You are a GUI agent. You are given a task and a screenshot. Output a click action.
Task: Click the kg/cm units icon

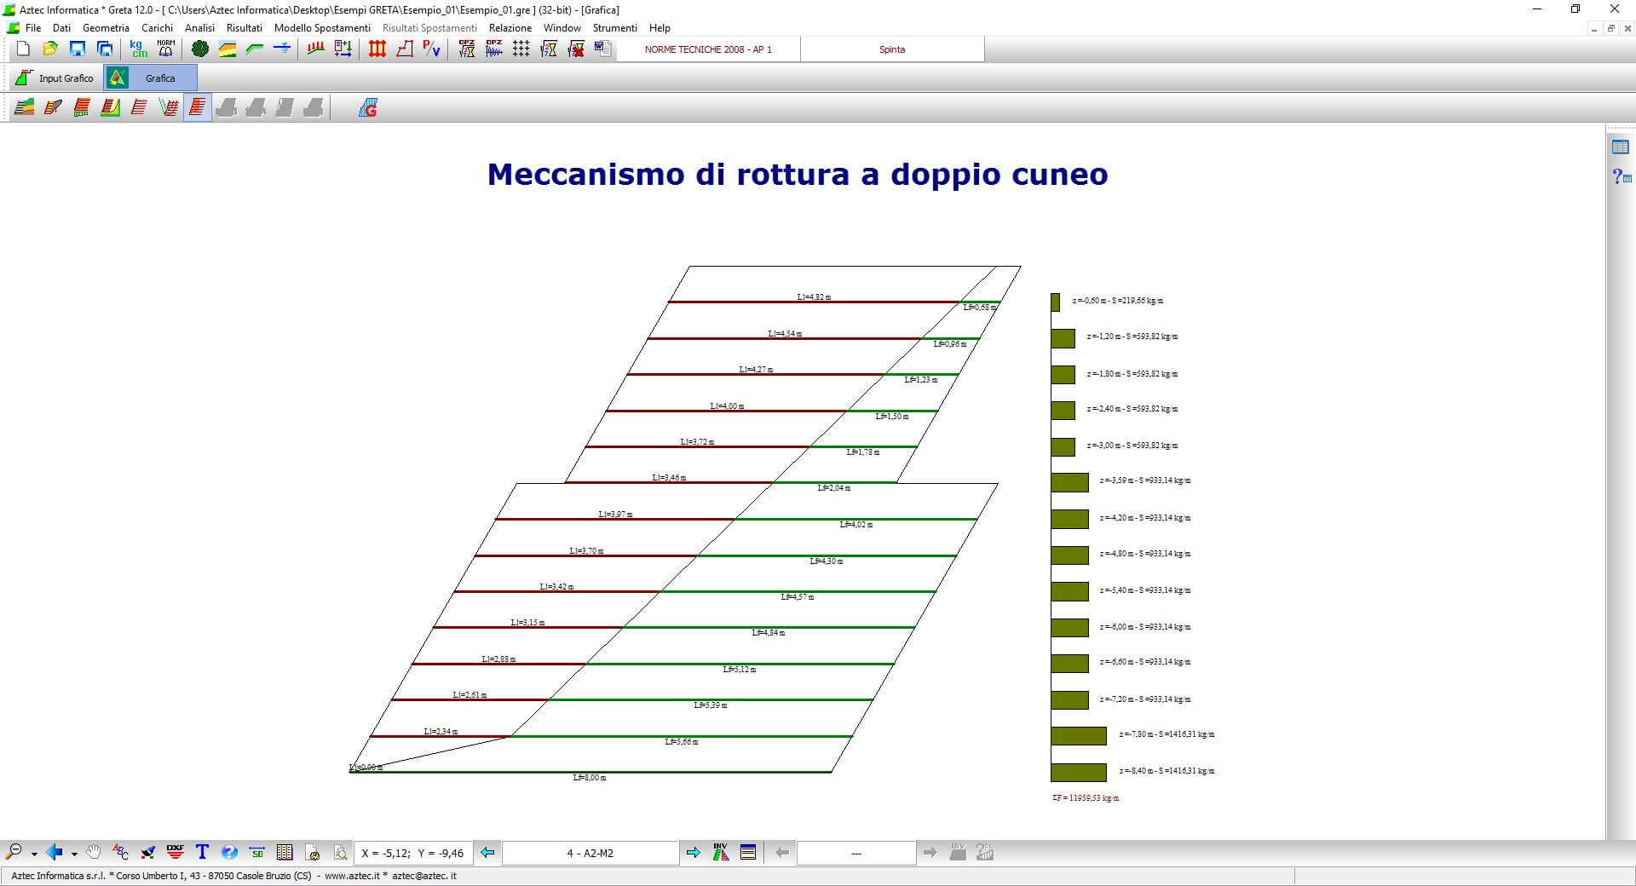point(138,49)
